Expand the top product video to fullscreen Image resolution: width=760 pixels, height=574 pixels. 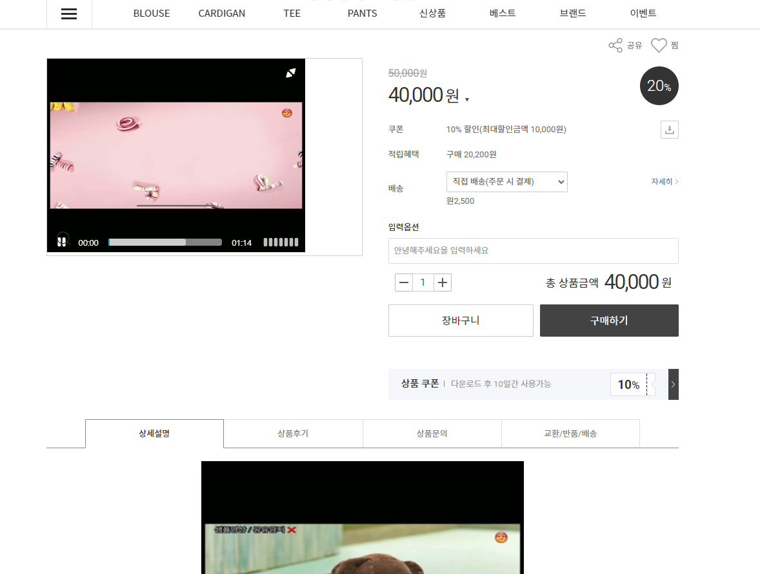[x=291, y=73]
